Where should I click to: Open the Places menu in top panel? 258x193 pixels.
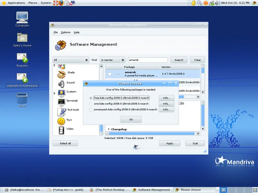[x=33, y=3]
